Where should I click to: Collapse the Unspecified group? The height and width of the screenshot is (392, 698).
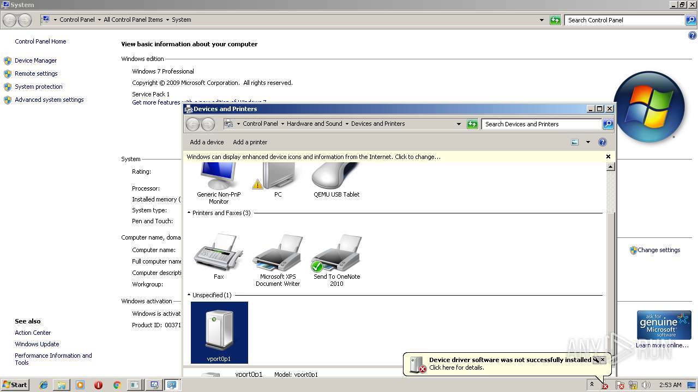(x=189, y=295)
